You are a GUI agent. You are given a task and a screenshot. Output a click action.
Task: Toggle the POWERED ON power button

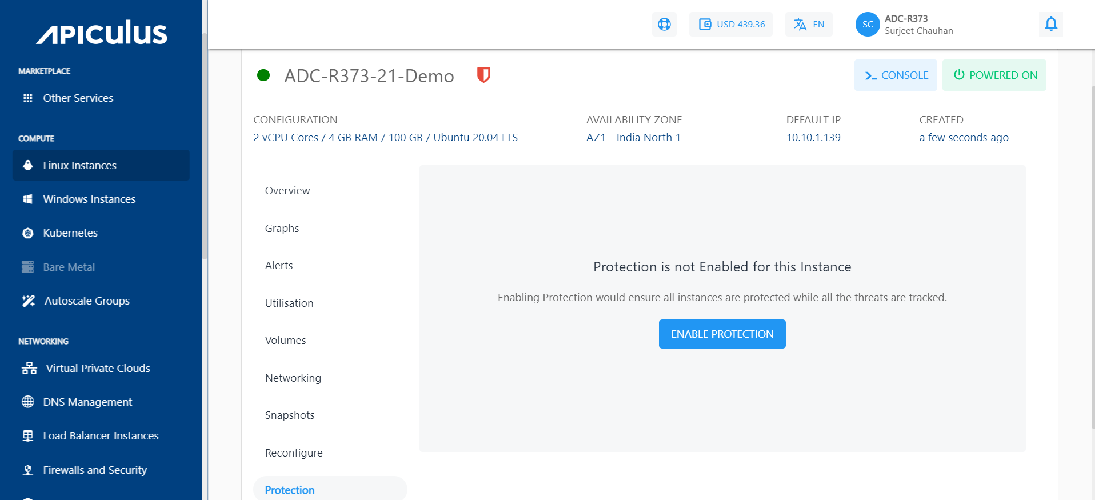tap(994, 75)
